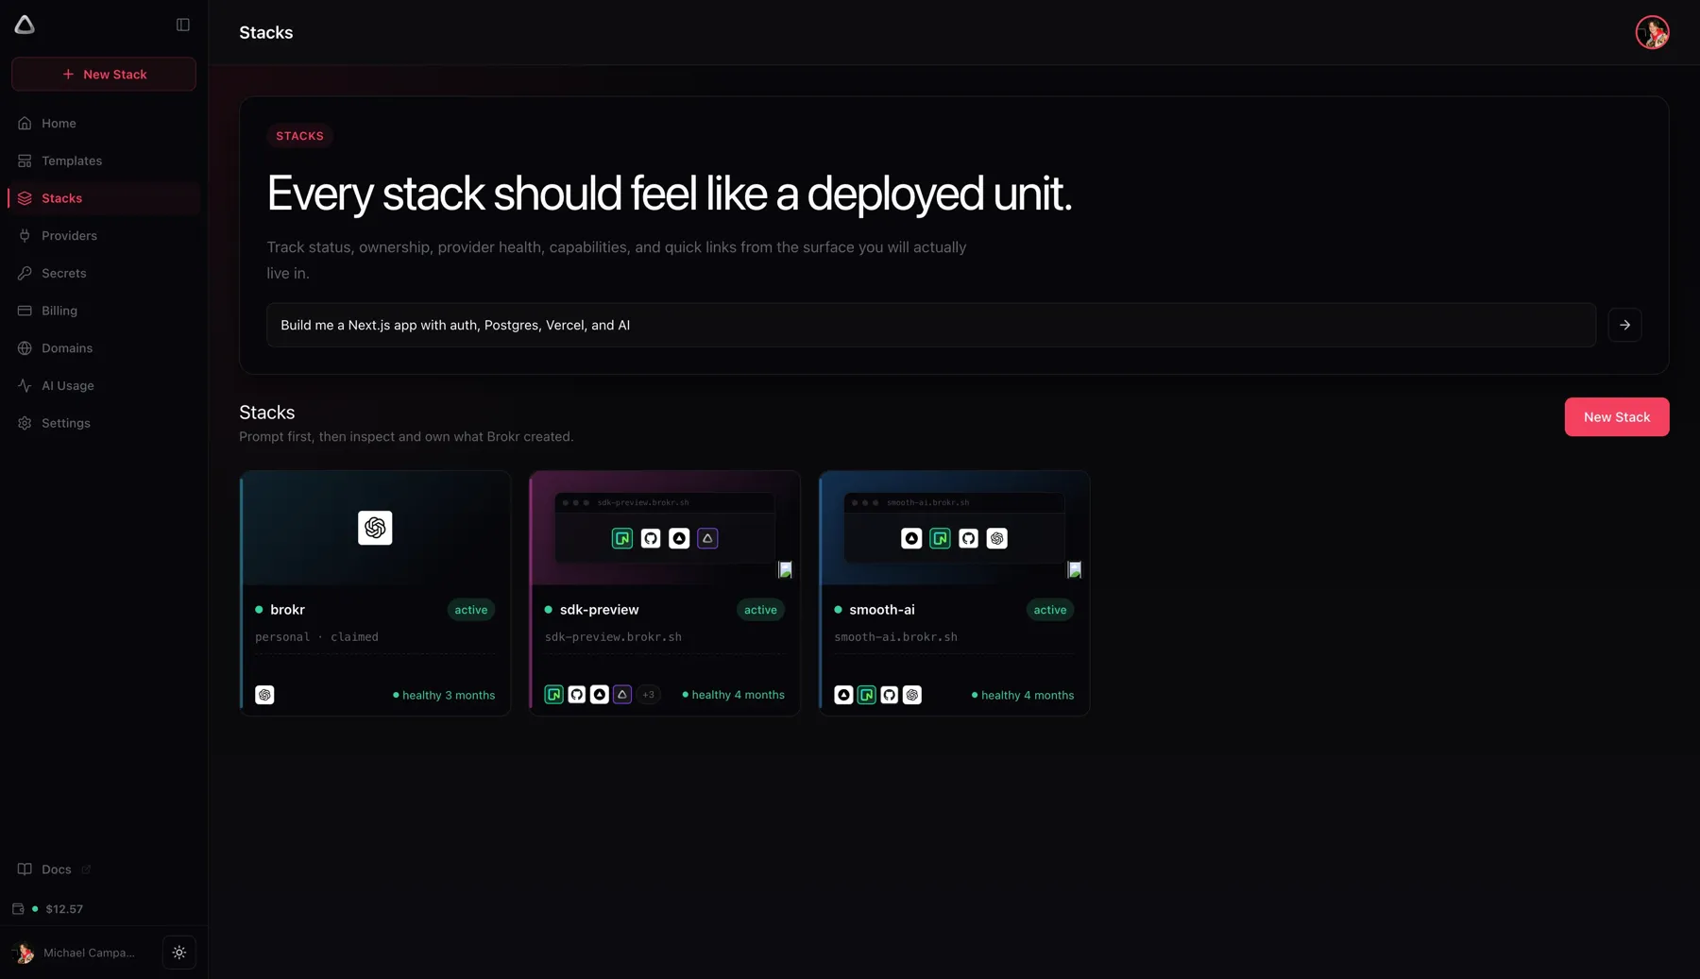This screenshot has width=1700, height=979.
Task: Open the brokr stack card title
Action: pyautogui.click(x=287, y=610)
